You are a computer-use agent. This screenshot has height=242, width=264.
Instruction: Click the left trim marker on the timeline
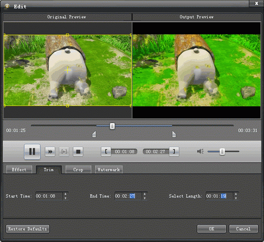tap(94, 134)
